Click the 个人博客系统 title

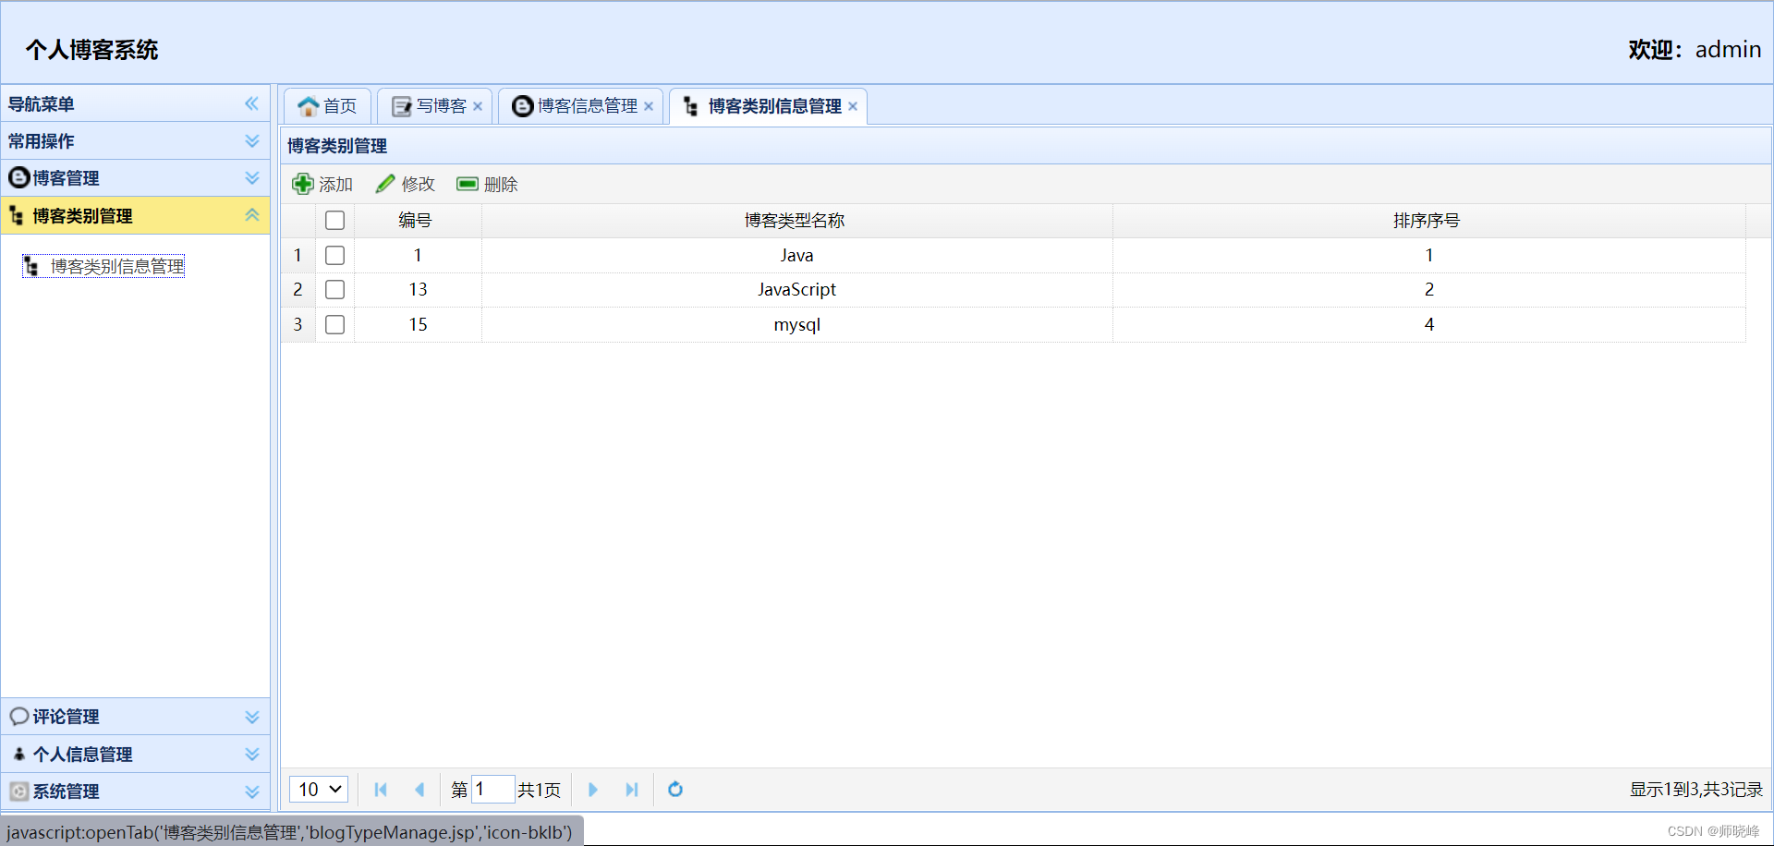click(x=92, y=50)
